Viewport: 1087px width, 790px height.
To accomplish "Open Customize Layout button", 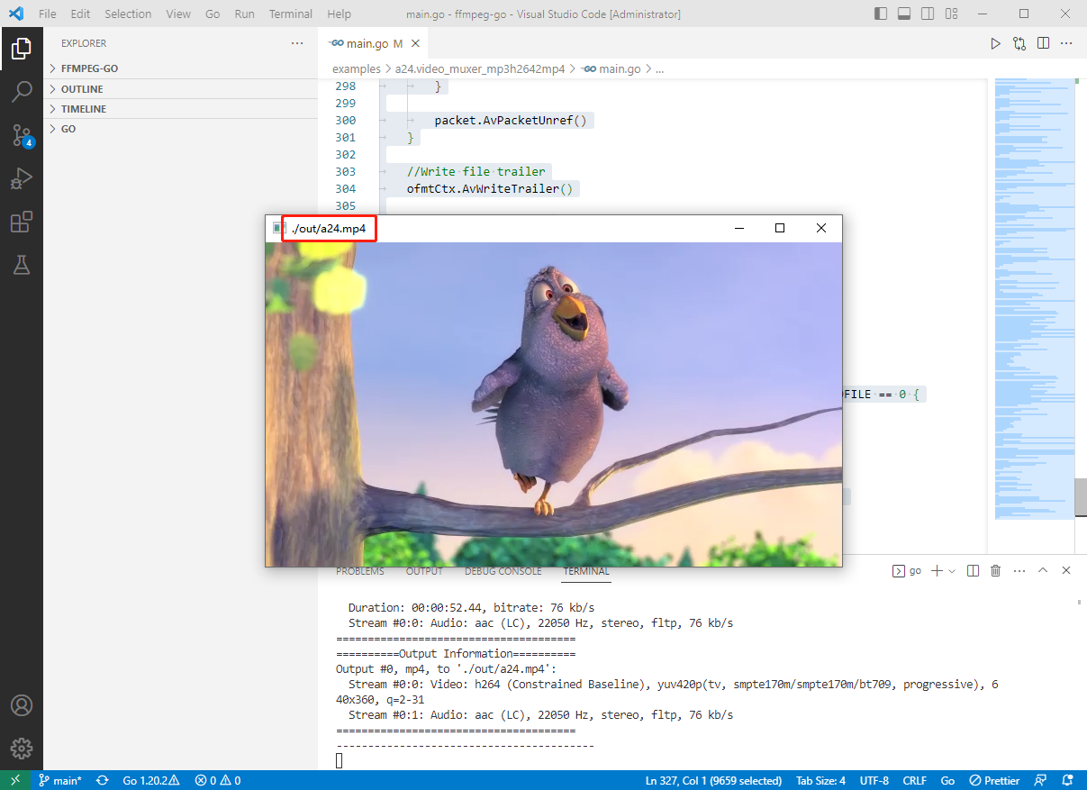I will [951, 14].
